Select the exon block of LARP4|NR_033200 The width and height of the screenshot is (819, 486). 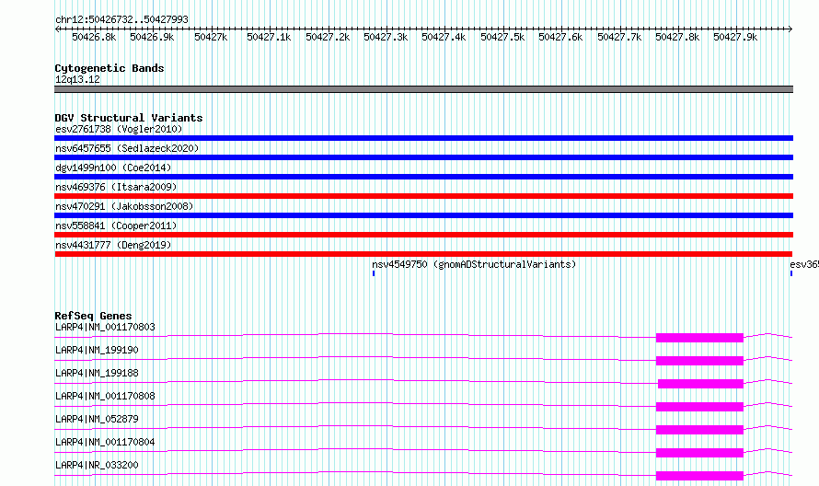coord(699,476)
